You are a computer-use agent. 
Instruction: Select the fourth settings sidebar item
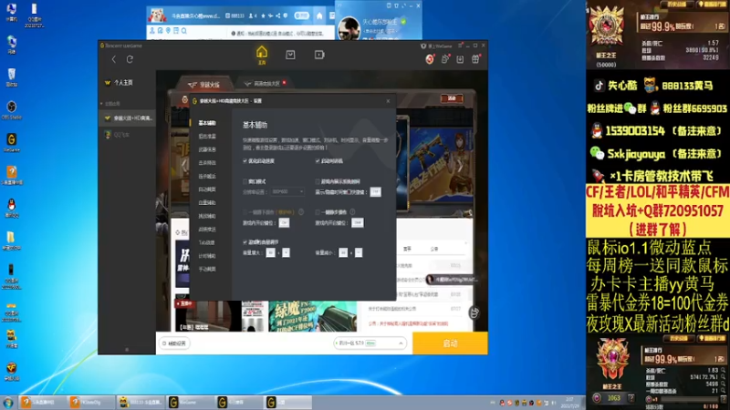pos(207,163)
